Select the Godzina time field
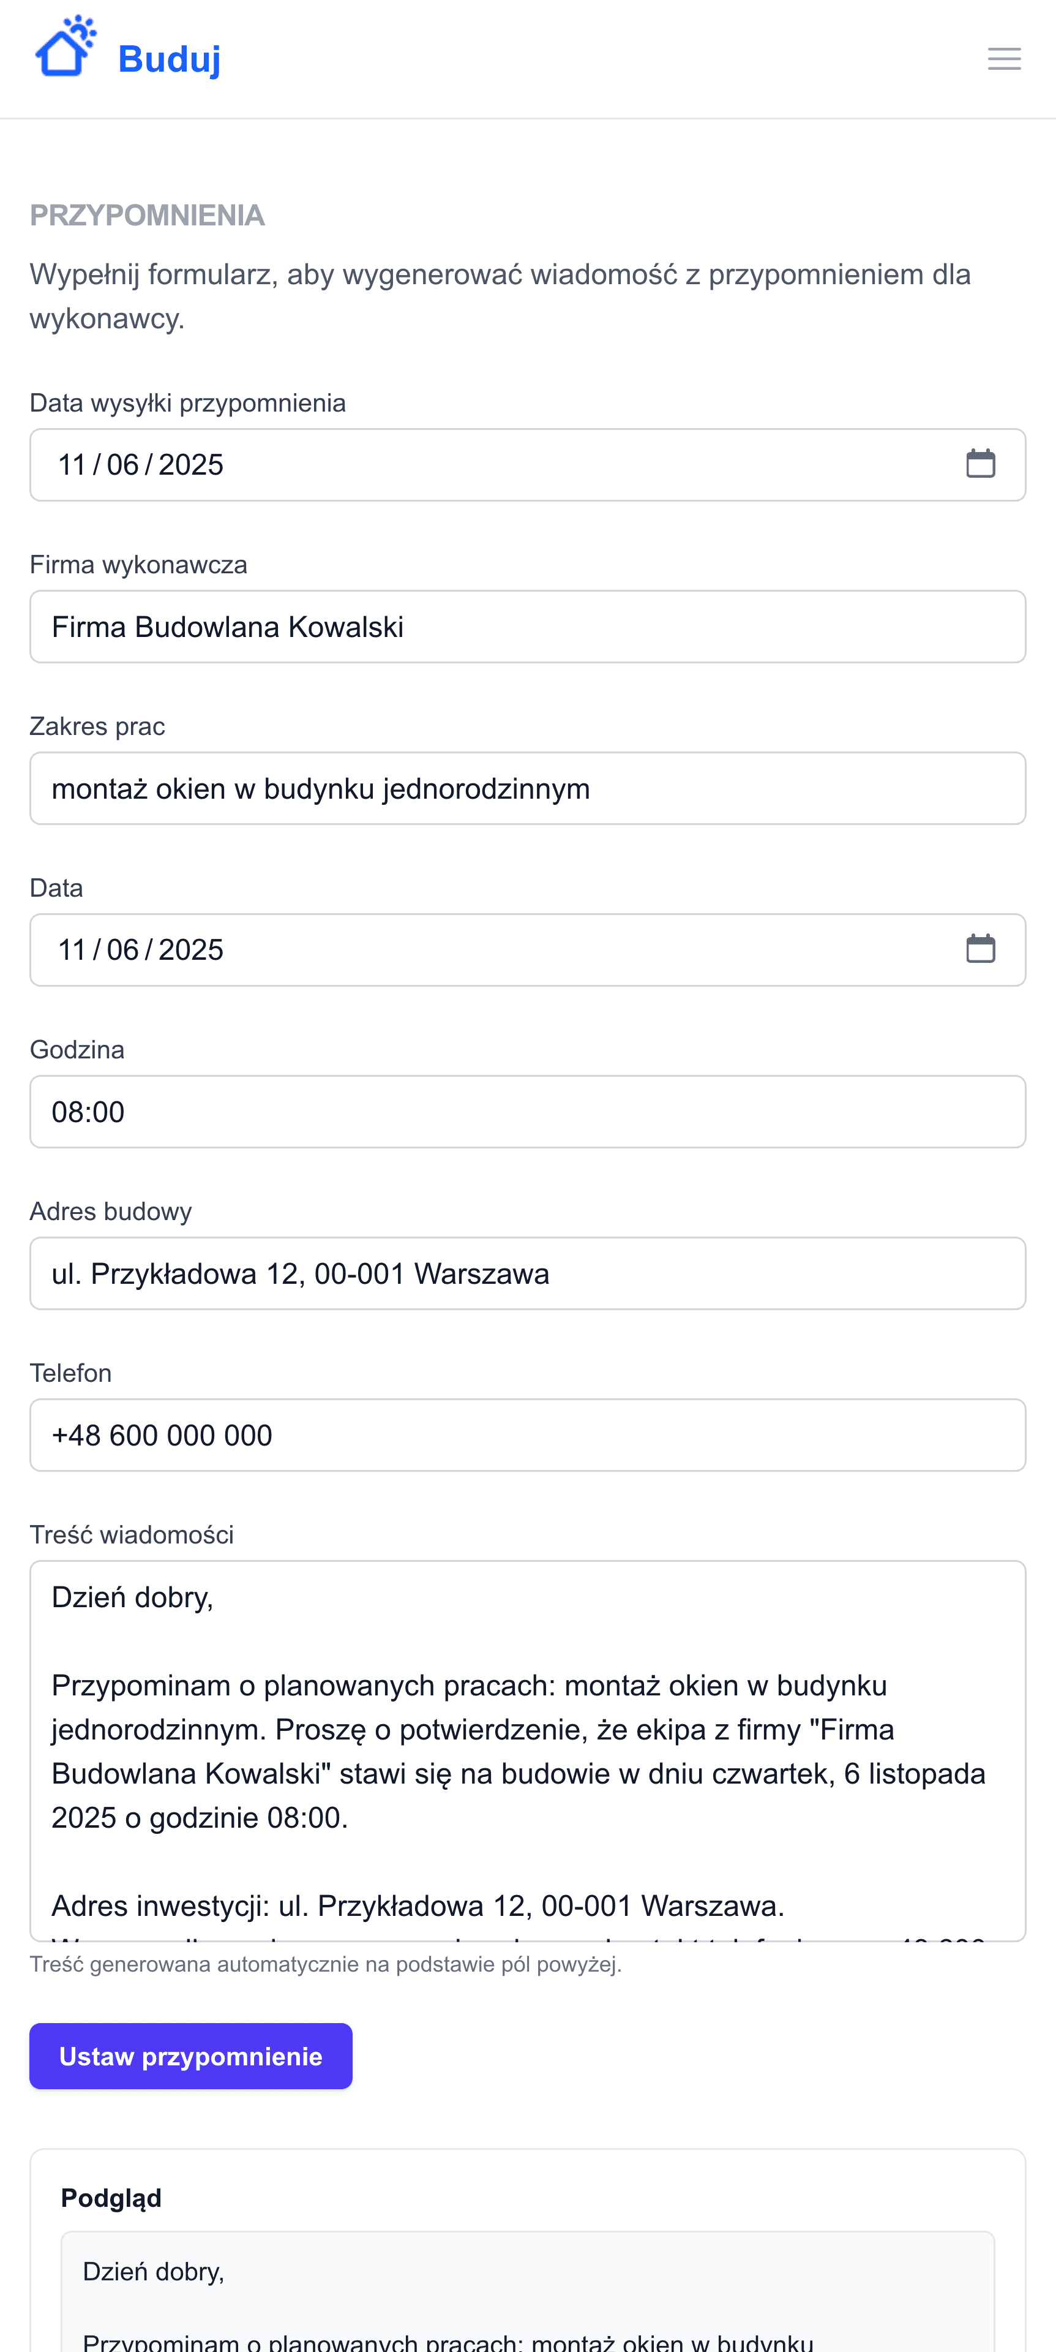 pyautogui.click(x=528, y=1111)
